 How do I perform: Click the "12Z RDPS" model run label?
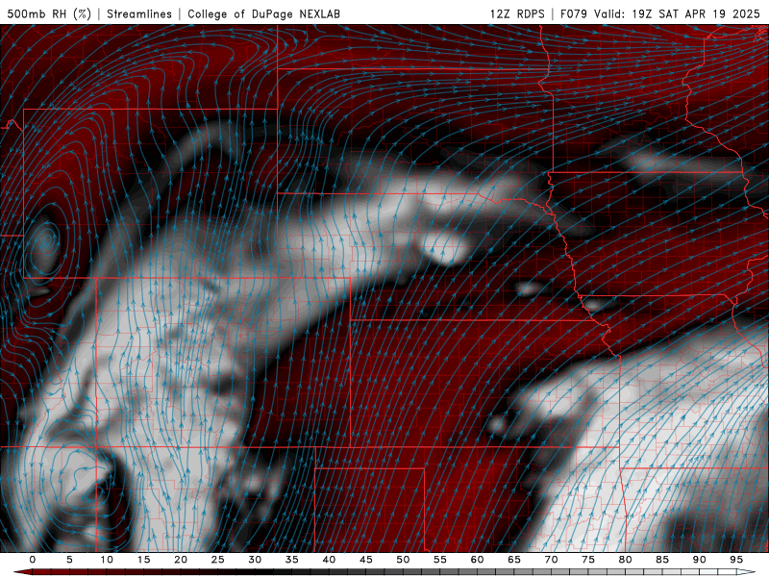tap(517, 13)
